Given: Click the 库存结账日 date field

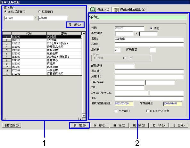Looking at the screenshot, I should [x=173, y=104].
